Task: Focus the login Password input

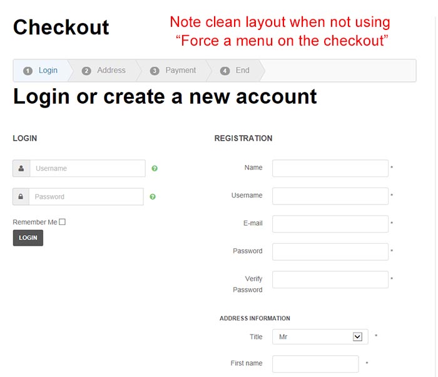Action: coord(86,197)
